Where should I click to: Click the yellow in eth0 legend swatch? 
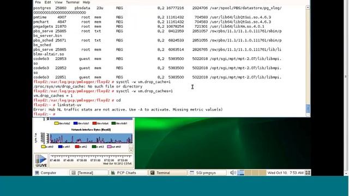(43, 146)
